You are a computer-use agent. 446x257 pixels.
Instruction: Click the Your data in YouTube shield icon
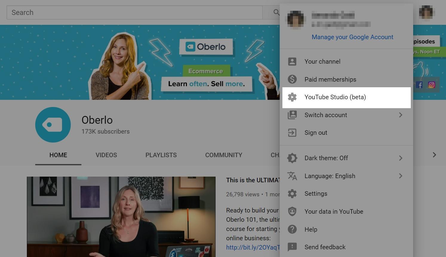pos(292,211)
